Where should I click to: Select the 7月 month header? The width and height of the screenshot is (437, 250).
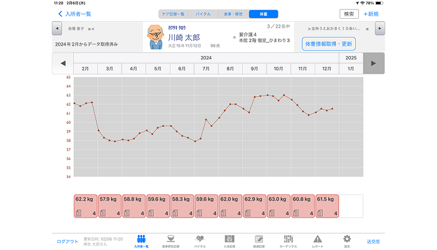point(206,69)
